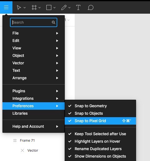Toggle Snap to Geometry preference
This screenshot has height=161, width=150.
[100, 106]
